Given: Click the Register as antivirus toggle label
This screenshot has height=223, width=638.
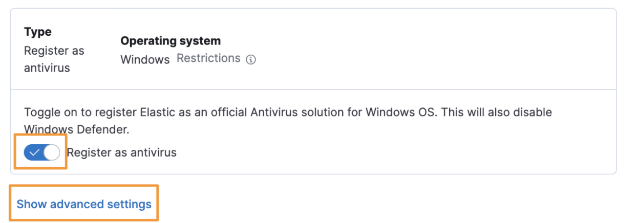Looking at the screenshot, I should pos(121,152).
